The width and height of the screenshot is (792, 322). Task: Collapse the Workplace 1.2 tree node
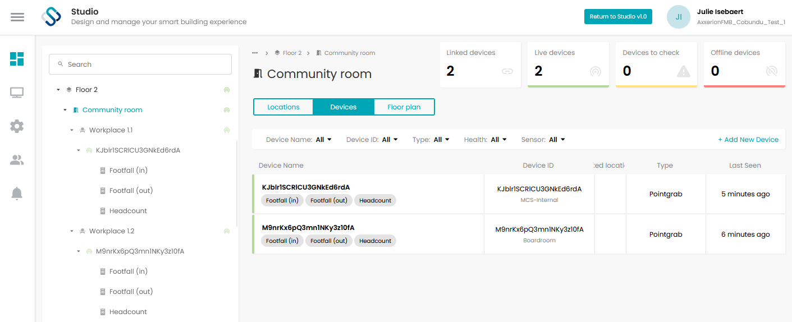click(x=72, y=231)
